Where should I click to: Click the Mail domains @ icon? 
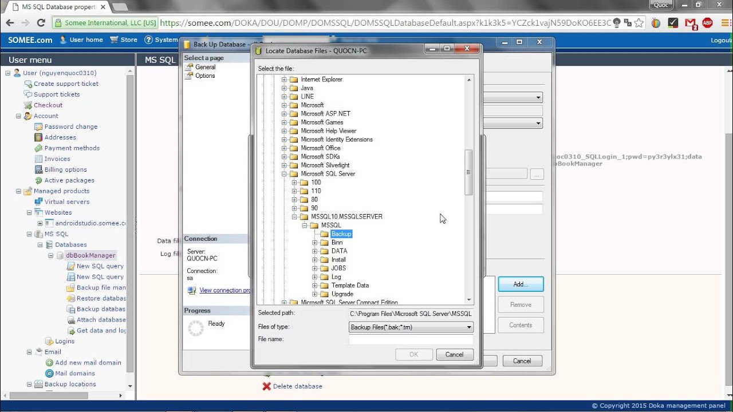point(49,374)
